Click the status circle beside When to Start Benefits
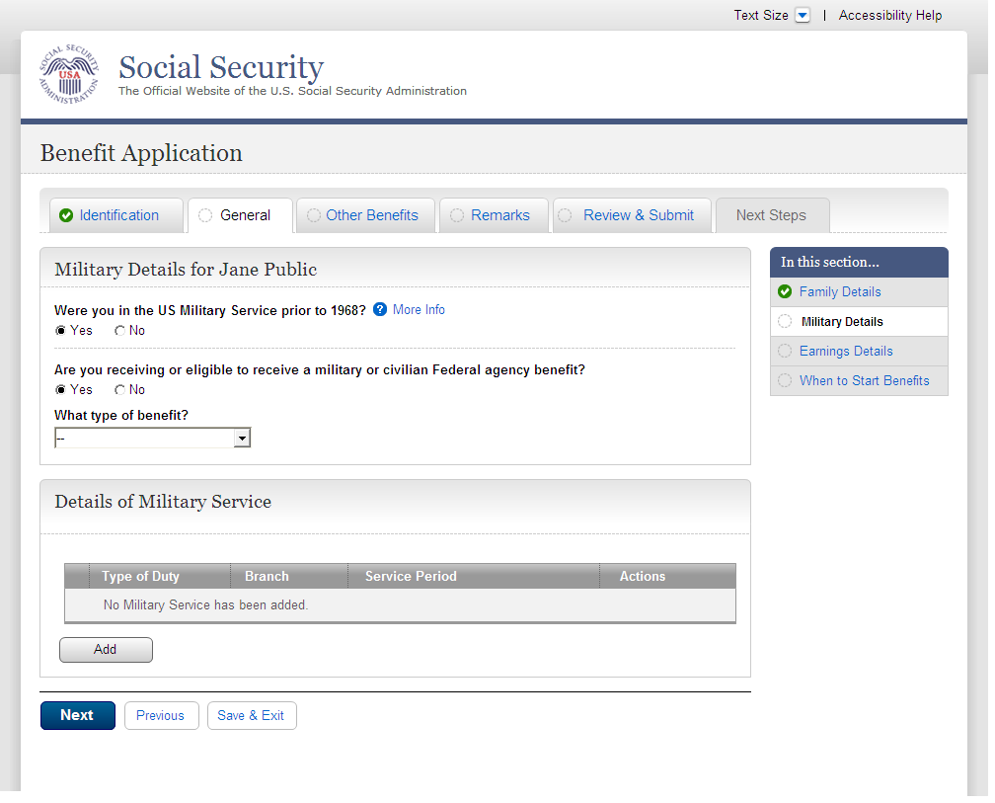Image resolution: width=995 pixels, height=803 pixels. 785,380
